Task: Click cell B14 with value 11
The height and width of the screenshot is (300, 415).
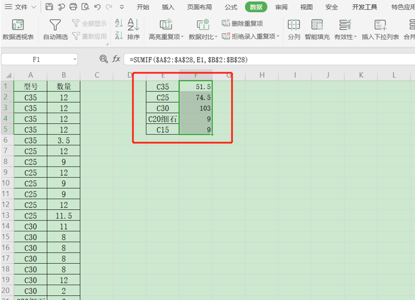Action: click(63, 226)
